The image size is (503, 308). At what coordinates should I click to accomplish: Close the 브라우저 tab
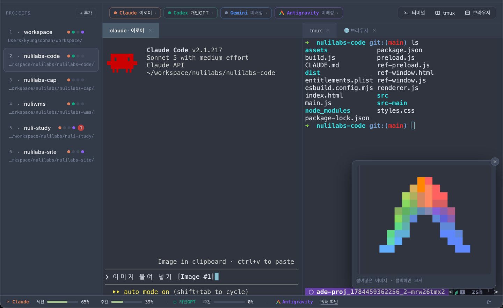click(374, 31)
